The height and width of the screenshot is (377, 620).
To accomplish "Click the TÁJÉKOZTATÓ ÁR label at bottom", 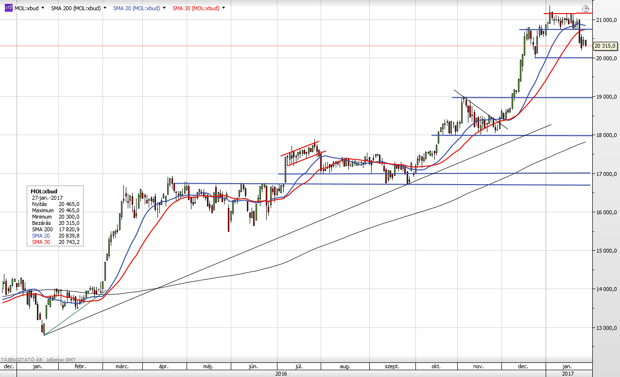I will tap(21, 360).
